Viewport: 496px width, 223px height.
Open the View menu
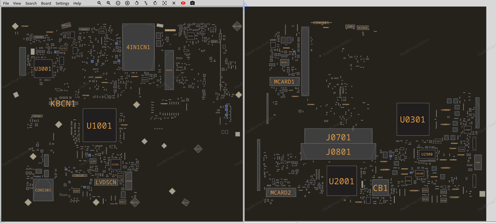tap(17, 3)
